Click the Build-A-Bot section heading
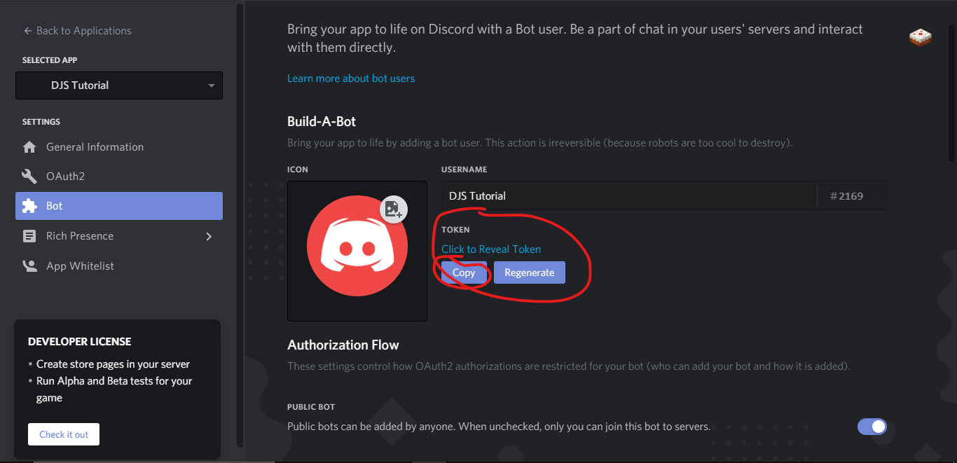The height and width of the screenshot is (463, 957). (322, 121)
